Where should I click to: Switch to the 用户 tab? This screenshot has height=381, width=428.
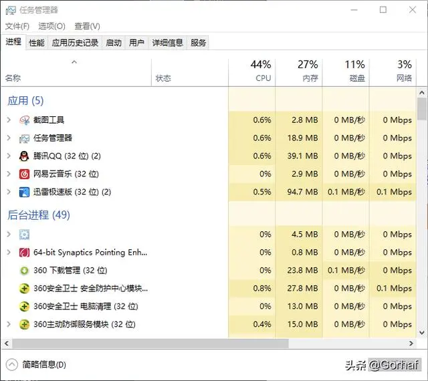(x=136, y=43)
